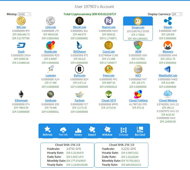Click the Dogecoin coin icon
190x170 pixels.
tap(138, 21)
